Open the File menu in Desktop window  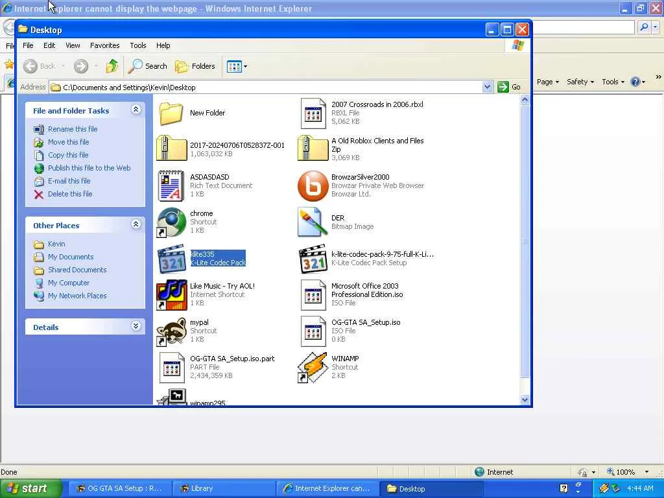(x=28, y=45)
